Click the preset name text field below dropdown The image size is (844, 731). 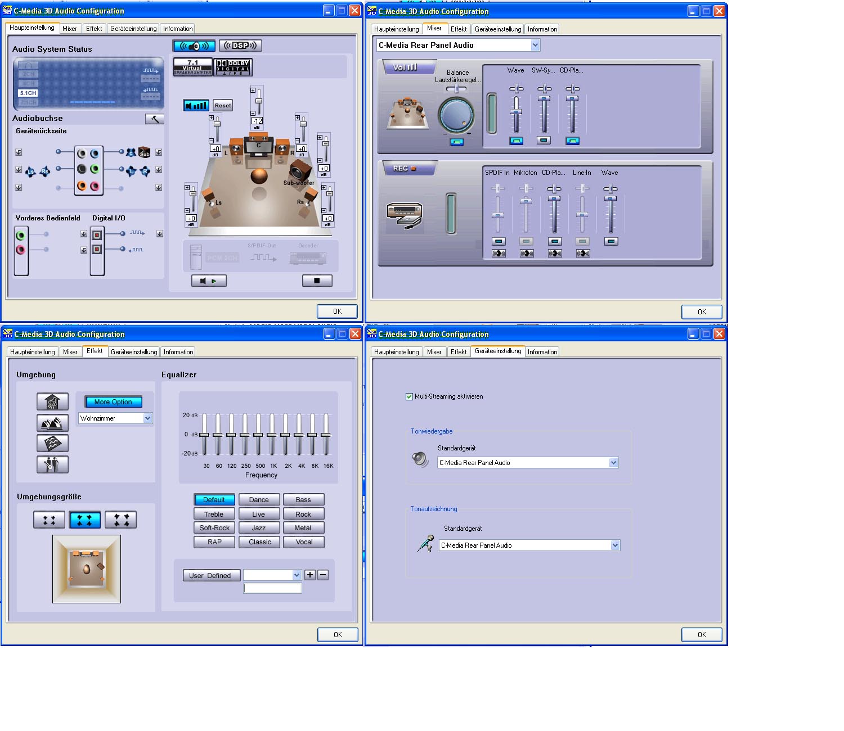tap(272, 588)
